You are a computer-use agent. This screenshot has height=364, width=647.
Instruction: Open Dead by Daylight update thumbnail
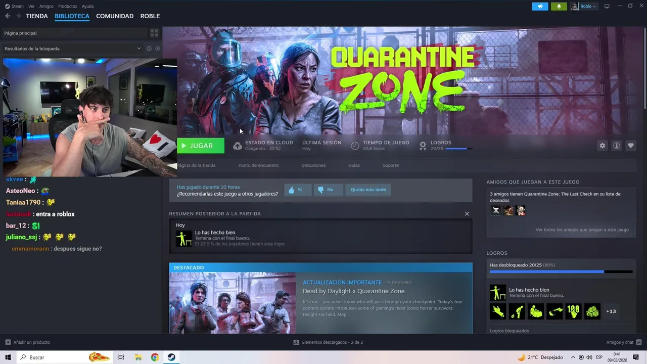tap(233, 303)
